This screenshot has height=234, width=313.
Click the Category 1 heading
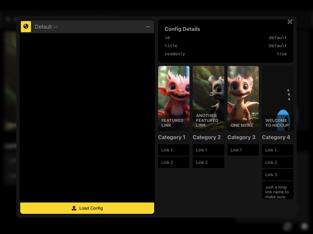(172, 137)
